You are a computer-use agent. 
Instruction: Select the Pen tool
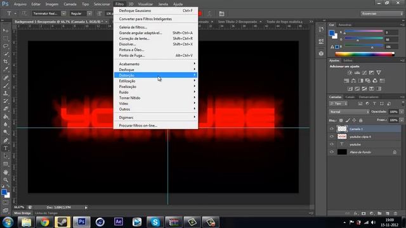pyautogui.click(x=6, y=141)
